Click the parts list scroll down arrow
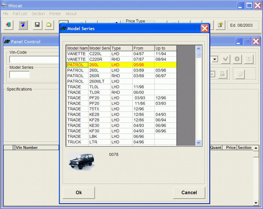The image size is (263, 209). 256,203
